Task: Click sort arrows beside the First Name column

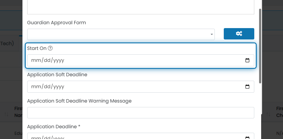Action: pyautogui.click(x=6, y=114)
